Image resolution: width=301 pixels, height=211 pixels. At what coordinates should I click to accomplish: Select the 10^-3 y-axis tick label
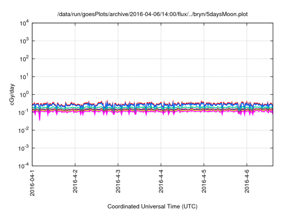pyautogui.click(x=24, y=148)
